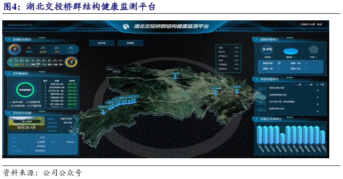Toggle the IV 严重异常 legend entry

pyautogui.click(x=34, y=106)
